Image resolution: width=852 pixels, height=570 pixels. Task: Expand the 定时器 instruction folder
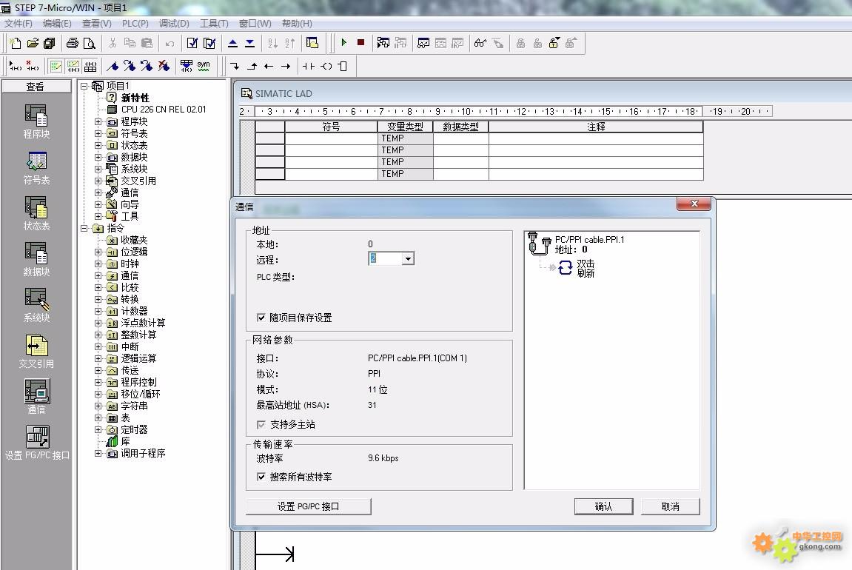(98, 430)
